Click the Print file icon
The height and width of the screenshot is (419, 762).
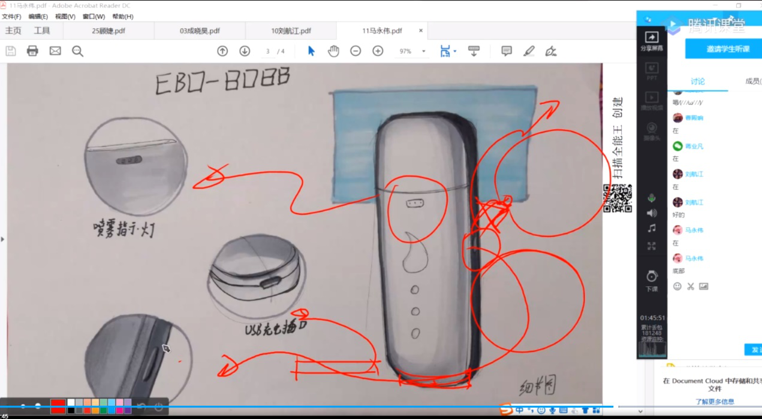(x=32, y=51)
